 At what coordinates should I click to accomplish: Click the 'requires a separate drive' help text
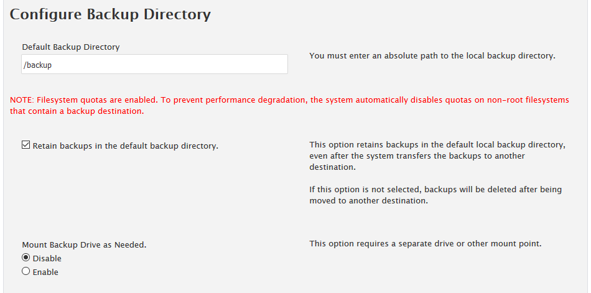pos(426,243)
